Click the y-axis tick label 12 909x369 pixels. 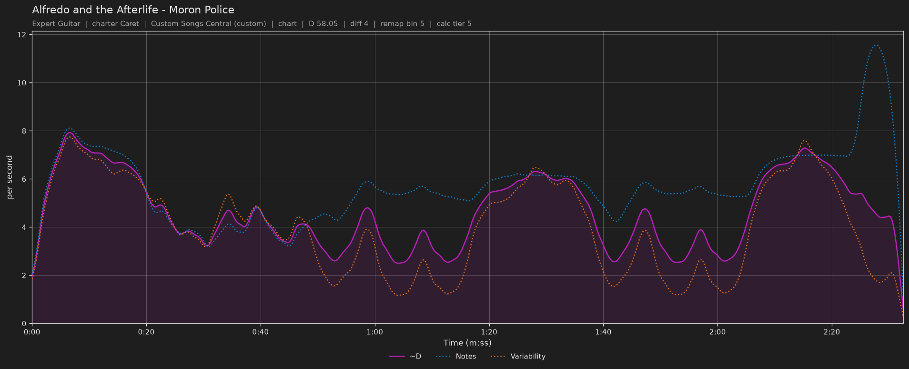(x=21, y=35)
